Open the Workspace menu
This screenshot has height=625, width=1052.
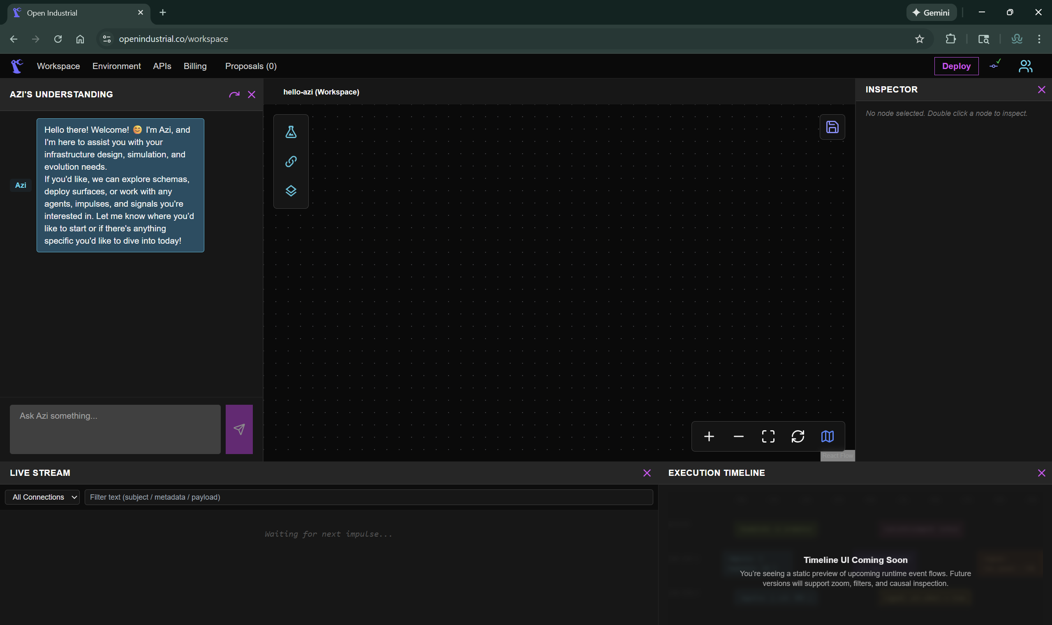pyautogui.click(x=58, y=66)
